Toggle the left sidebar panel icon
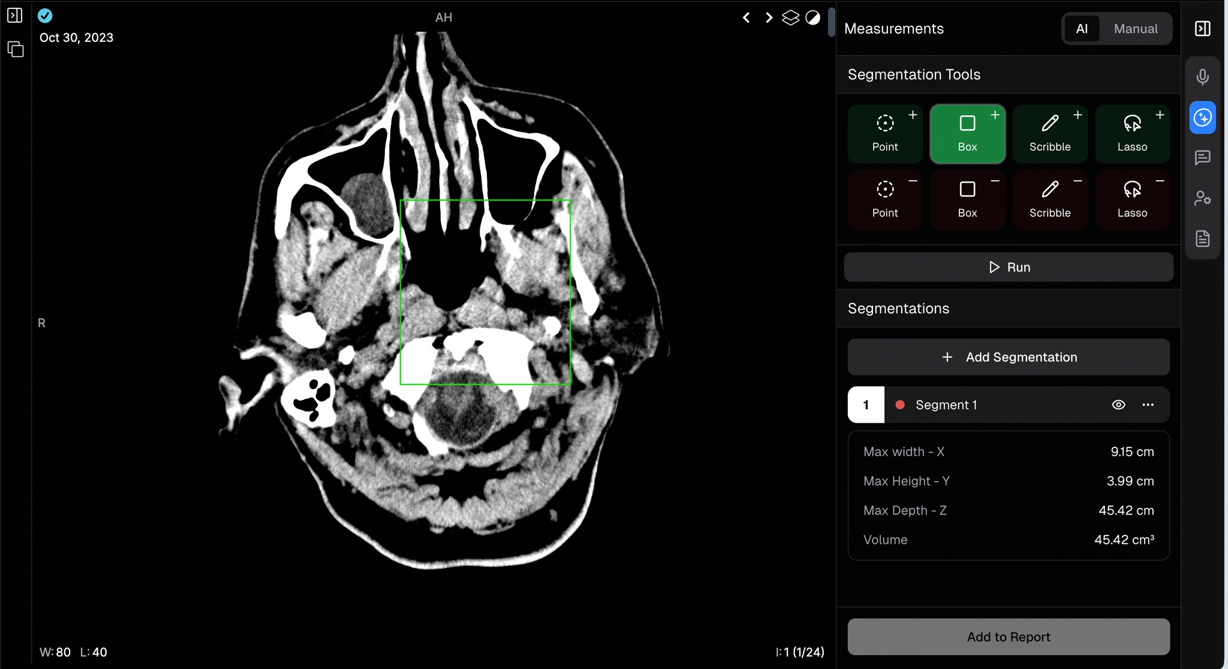 (15, 16)
